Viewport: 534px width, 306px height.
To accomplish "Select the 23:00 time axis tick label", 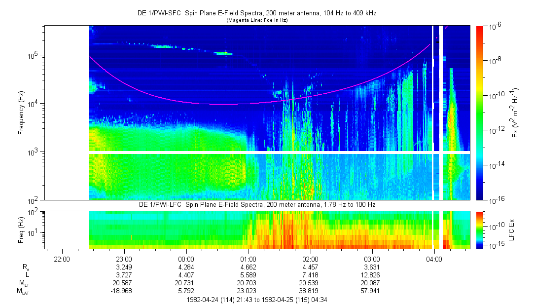I will click(124, 259).
